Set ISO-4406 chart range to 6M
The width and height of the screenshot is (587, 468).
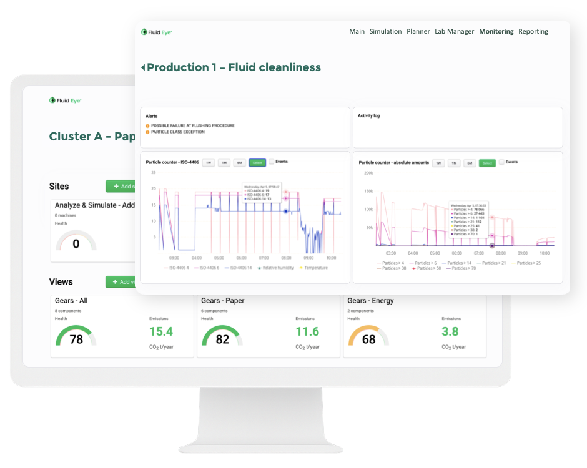tap(240, 163)
